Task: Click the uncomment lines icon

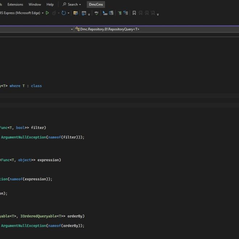Action: [126, 13]
